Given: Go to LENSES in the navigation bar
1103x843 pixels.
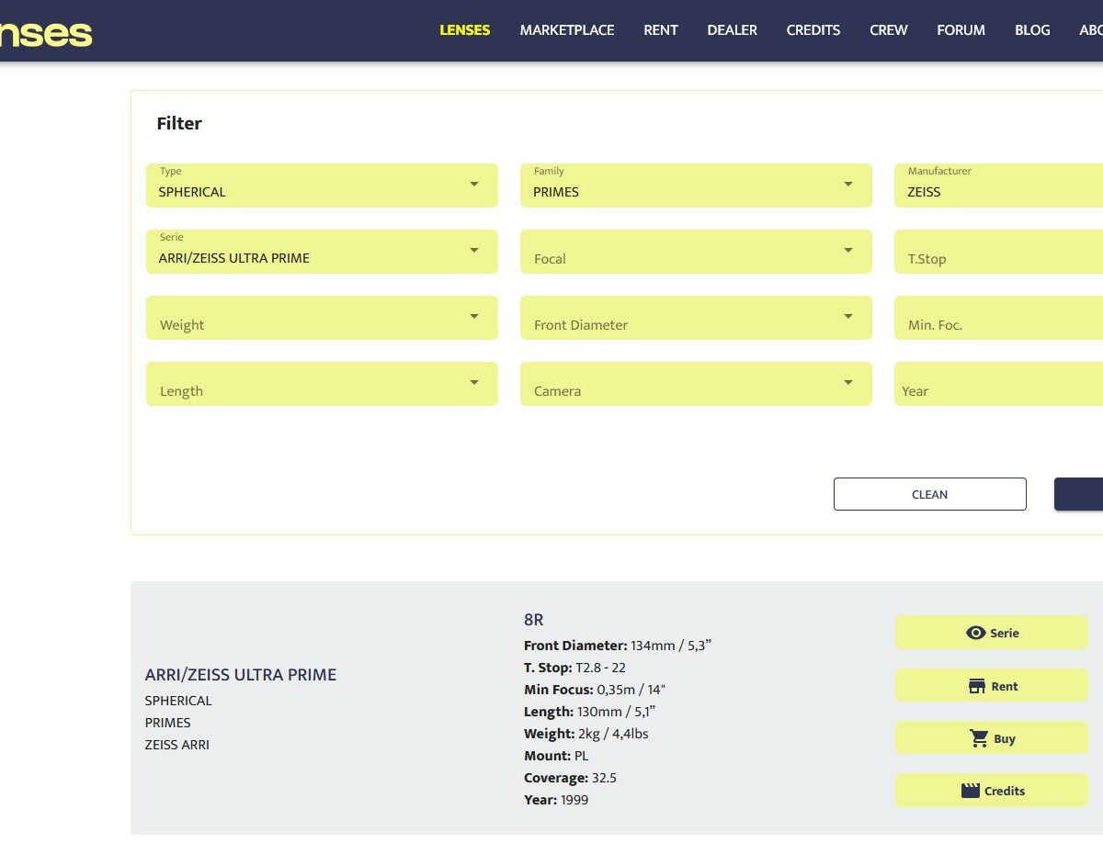Looking at the screenshot, I should coord(465,30).
